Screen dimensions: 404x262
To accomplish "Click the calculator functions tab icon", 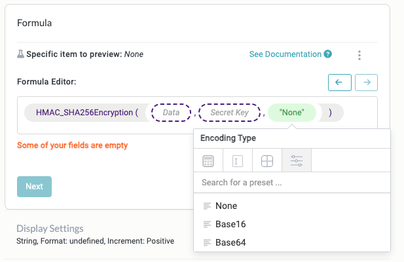I will [208, 160].
